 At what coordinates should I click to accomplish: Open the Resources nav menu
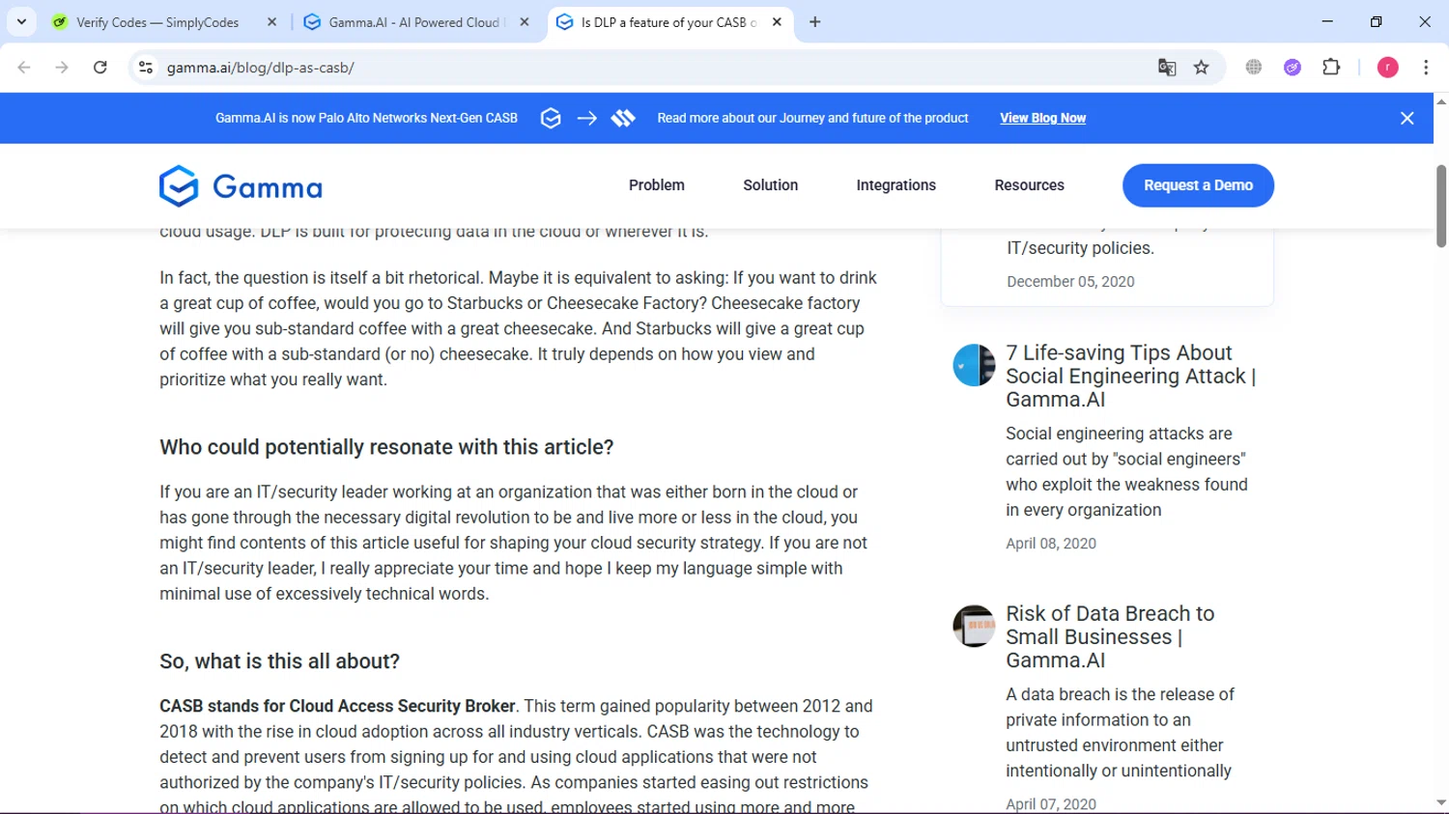1030,185
